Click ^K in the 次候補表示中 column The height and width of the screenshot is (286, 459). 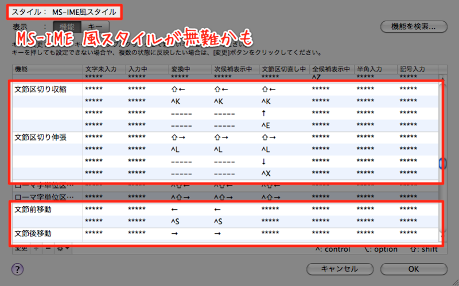(219, 101)
